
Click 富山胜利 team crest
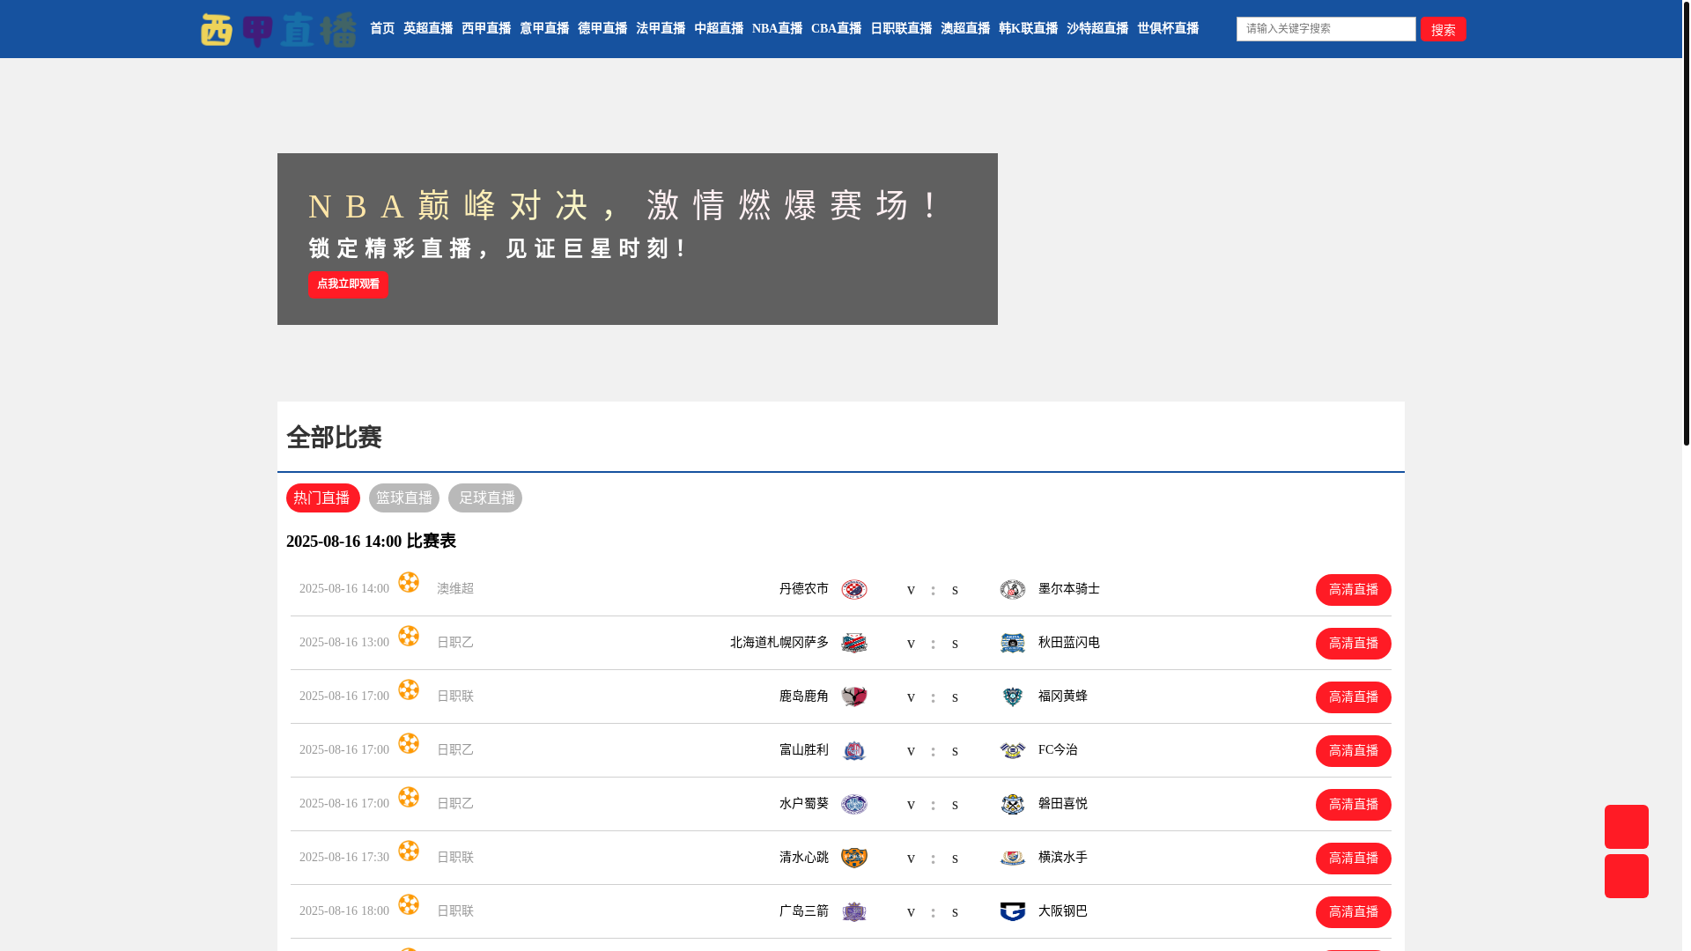tap(854, 750)
